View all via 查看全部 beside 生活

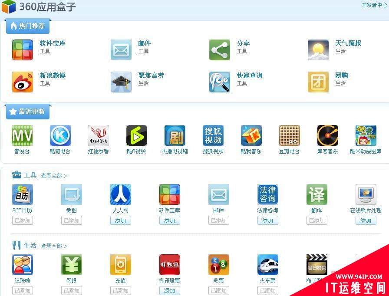[54, 246]
